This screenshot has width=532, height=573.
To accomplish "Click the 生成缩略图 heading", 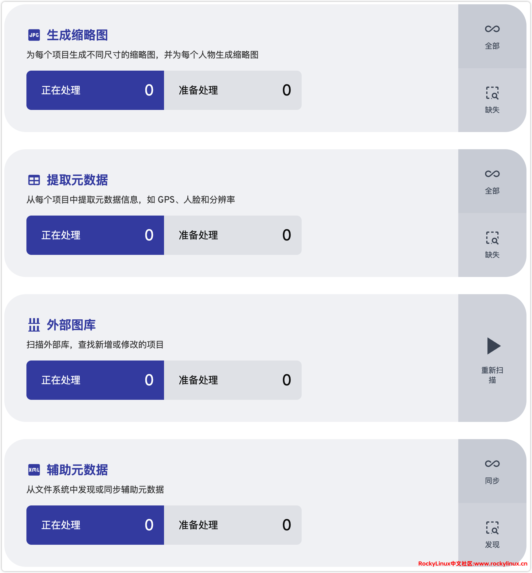I will (77, 35).
